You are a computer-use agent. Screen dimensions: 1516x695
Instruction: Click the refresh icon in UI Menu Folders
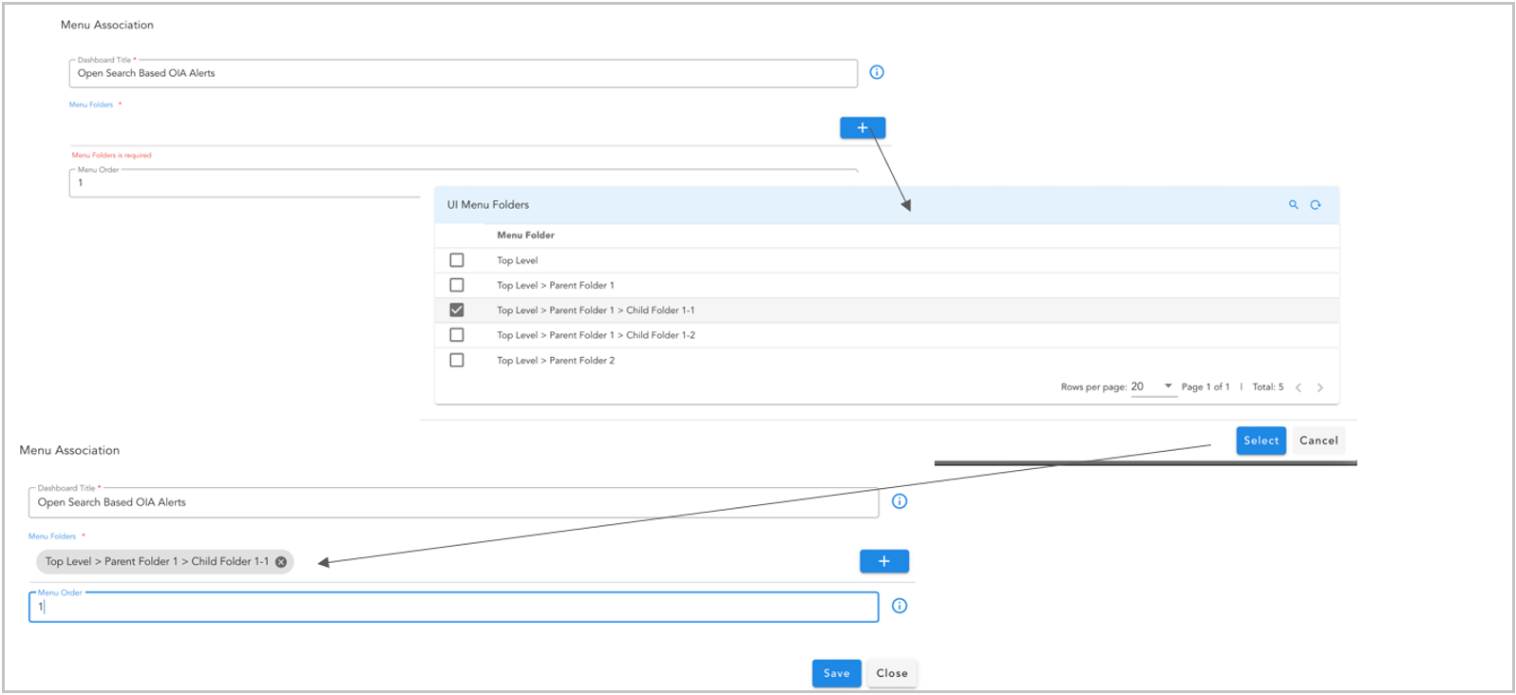[1316, 205]
